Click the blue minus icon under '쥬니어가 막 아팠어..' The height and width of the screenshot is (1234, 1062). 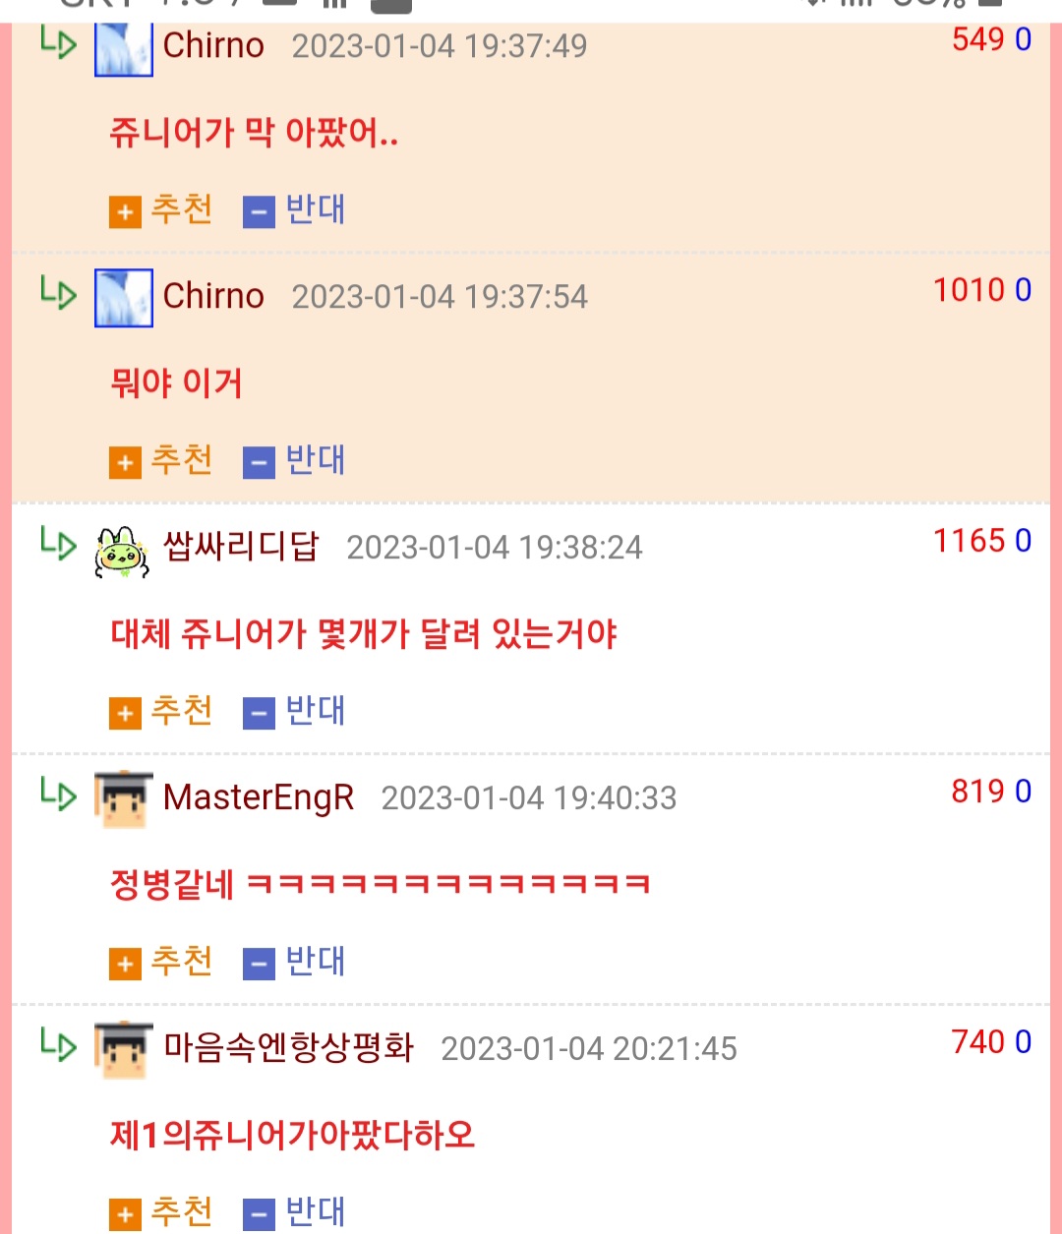point(259,211)
